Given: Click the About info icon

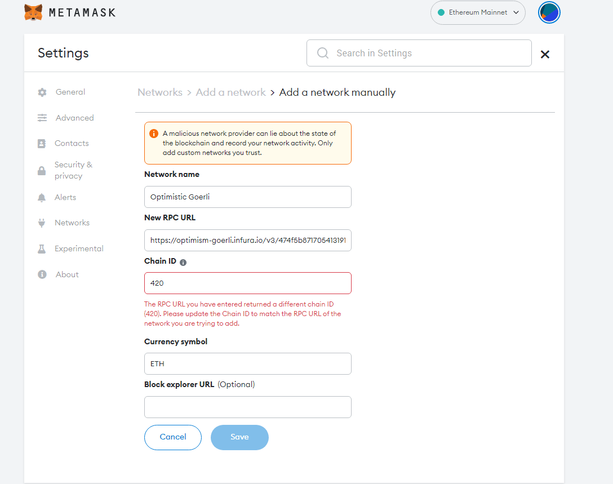Looking at the screenshot, I should pyautogui.click(x=42, y=274).
